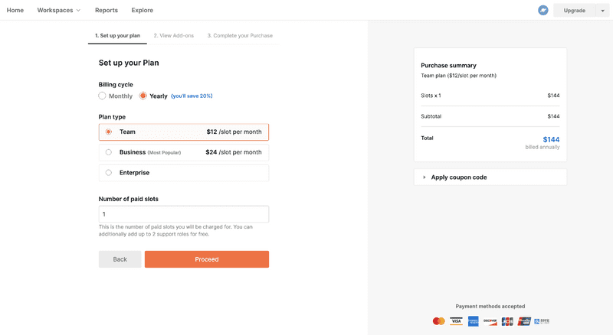Go to the Reports menu item
Screen dimensions: 613x335
tap(107, 10)
